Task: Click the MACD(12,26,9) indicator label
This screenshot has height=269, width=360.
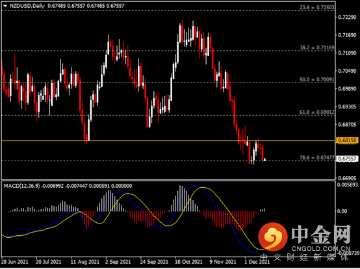Action: click(x=21, y=186)
